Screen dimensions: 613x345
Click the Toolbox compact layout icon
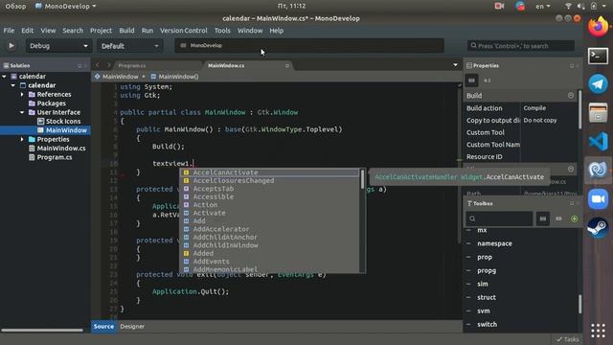point(558,218)
